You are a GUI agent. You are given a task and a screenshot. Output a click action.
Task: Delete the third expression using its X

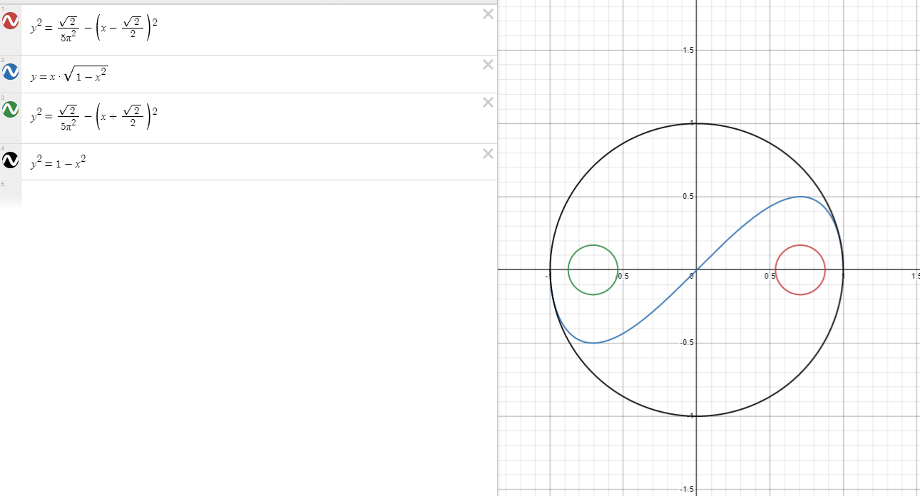click(x=488, y=103)
